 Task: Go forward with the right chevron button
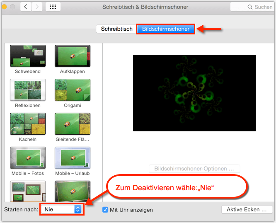pyautogui.click(x=37, y=7)
